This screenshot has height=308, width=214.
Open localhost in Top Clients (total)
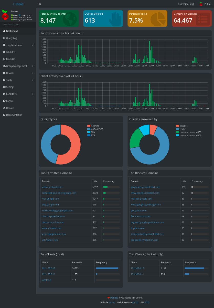47,280
